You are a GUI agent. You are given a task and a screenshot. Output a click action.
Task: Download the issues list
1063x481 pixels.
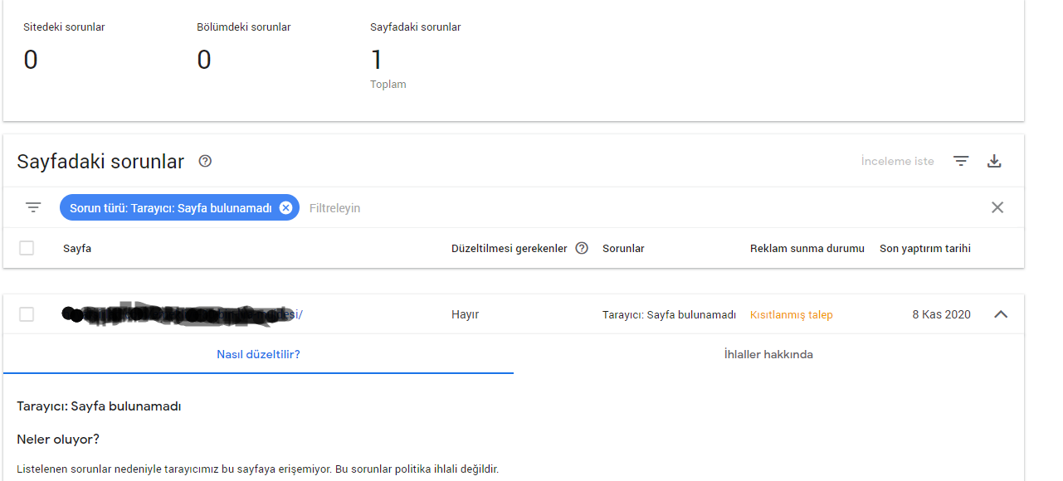[994, 161]
